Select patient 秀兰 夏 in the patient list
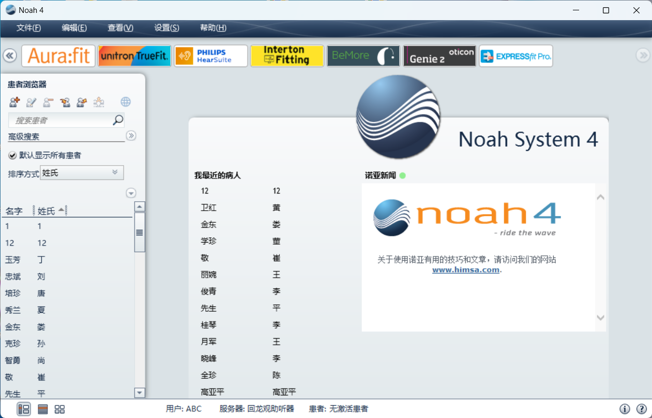This screenshot has height=418, width=652. point(67,310)
